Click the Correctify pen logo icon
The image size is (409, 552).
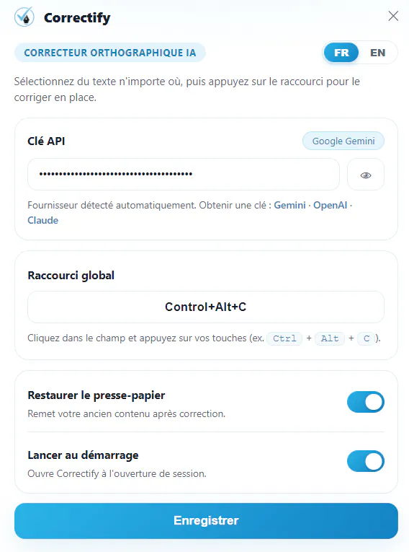click(24, 17)
